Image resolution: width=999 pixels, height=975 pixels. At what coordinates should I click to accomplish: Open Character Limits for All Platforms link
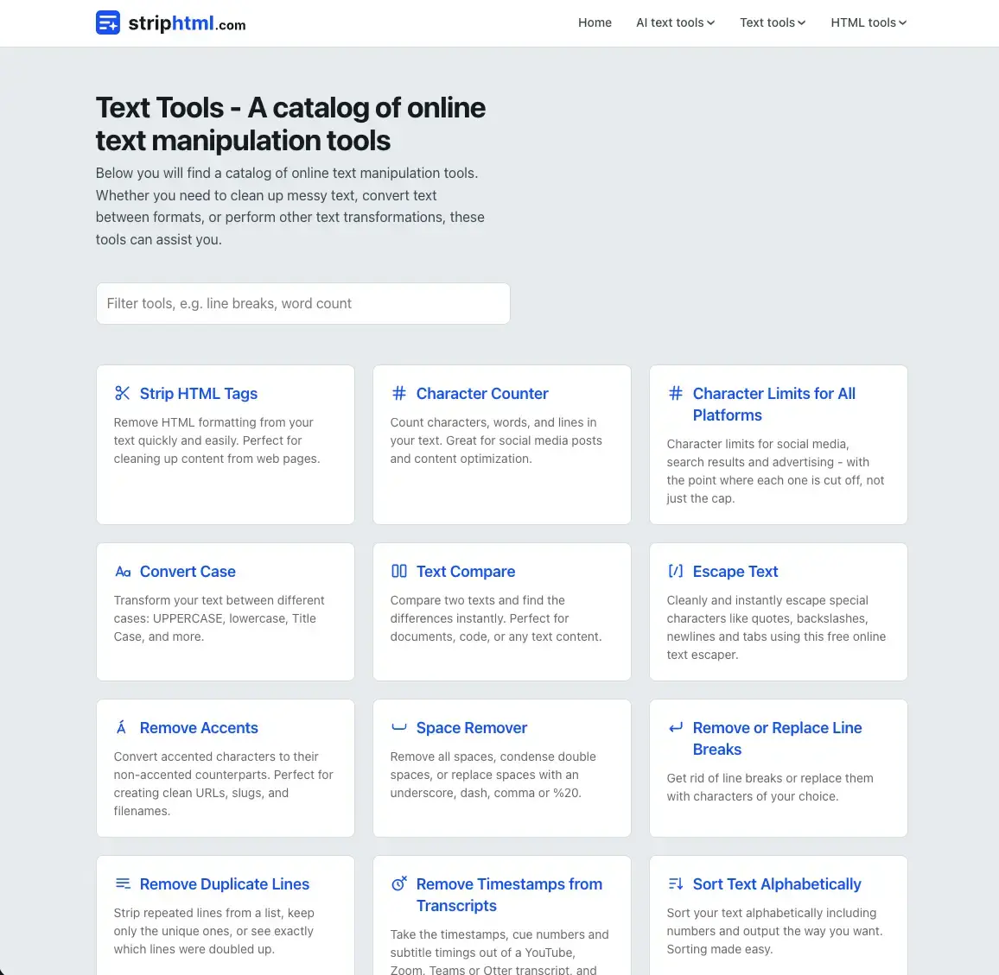tap(773, 404)
